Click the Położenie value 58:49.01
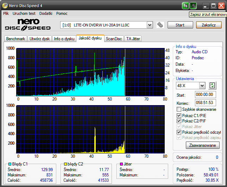 point(211,175)
